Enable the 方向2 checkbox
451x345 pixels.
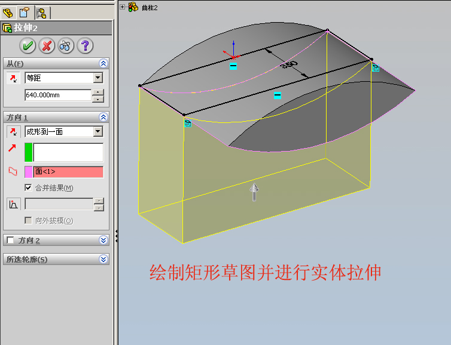[x=10, y=240]
